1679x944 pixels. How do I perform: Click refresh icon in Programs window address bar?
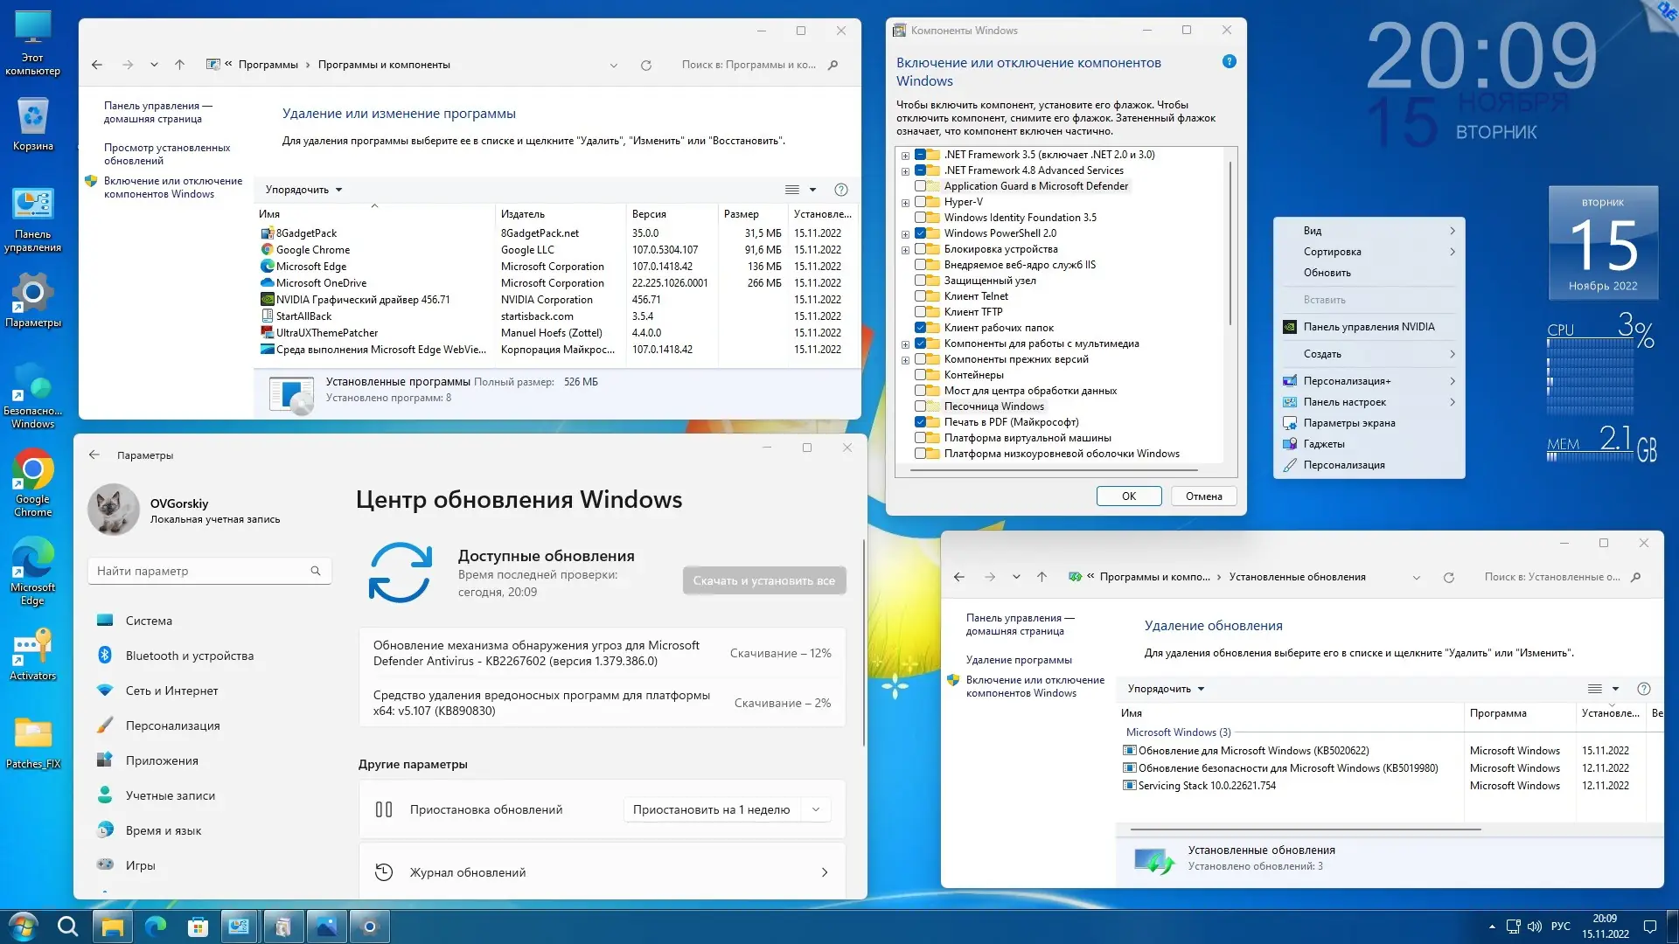tap(646, 66)
